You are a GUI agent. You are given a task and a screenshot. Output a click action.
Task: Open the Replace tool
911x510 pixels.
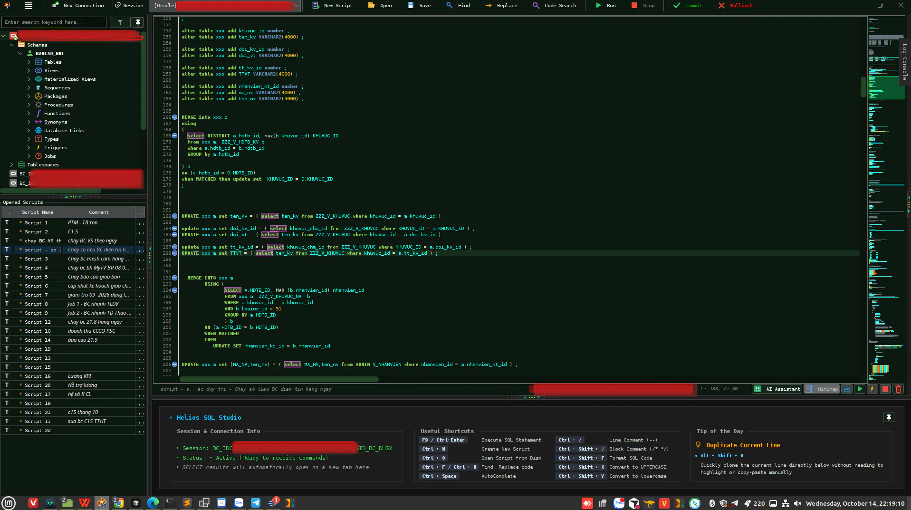tap(501, 6)
